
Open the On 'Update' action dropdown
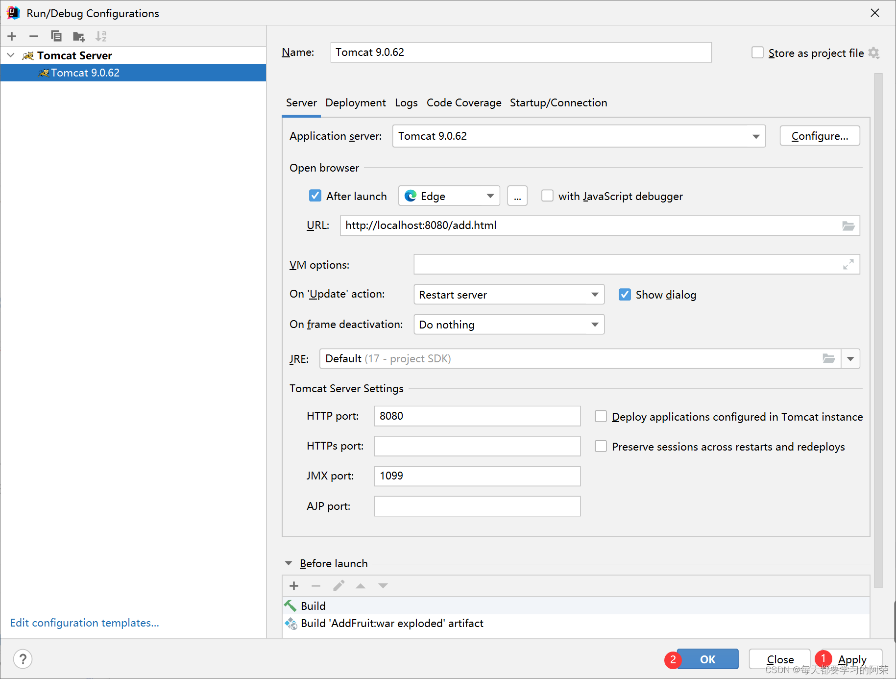595,295
